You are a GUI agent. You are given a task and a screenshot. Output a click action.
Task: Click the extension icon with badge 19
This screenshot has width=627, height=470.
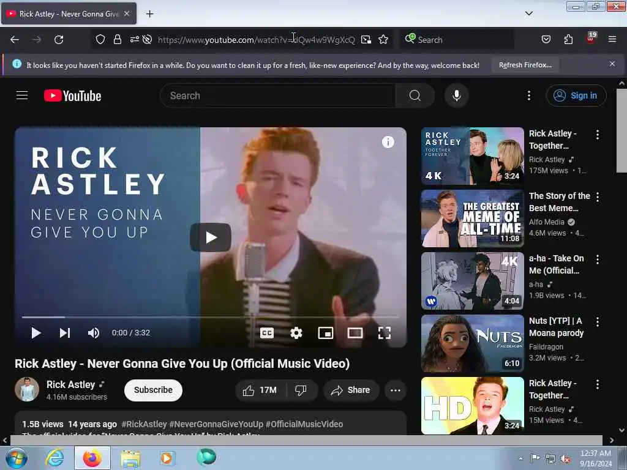pyautogui.click(x=591, y=39)
